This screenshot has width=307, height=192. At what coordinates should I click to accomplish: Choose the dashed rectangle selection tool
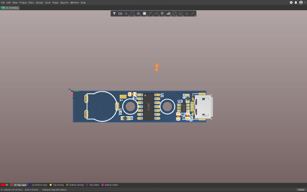click(x=133, y=13)
